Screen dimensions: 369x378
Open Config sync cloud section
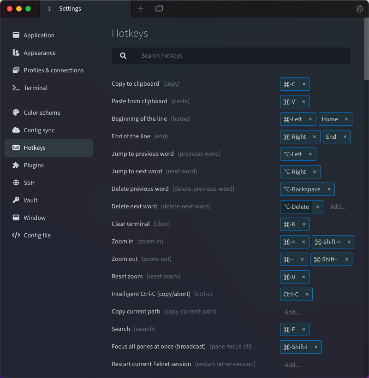(x=39, y=130)
